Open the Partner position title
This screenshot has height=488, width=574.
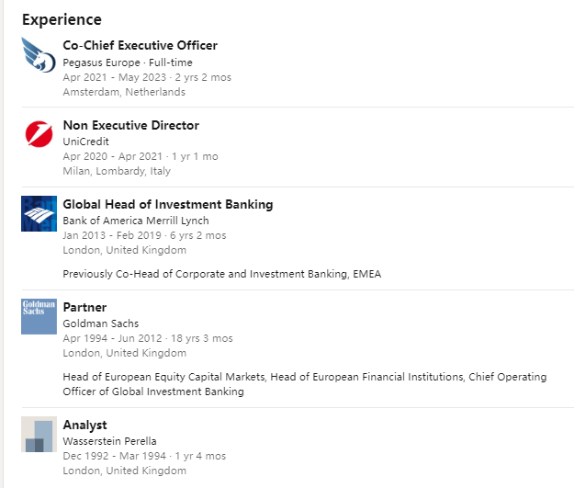(84, 307)
